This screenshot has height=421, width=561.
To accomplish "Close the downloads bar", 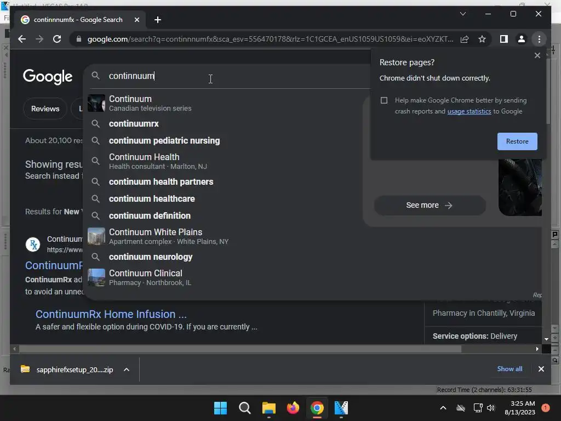I will [x=541, y=369].
